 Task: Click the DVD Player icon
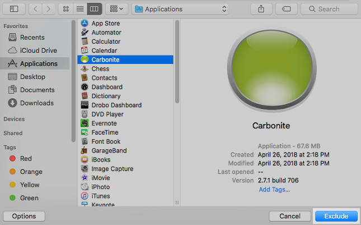click(x=85, y=114)
